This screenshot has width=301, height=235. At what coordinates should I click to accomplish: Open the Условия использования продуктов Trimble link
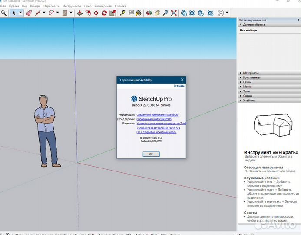click(161, 124)
